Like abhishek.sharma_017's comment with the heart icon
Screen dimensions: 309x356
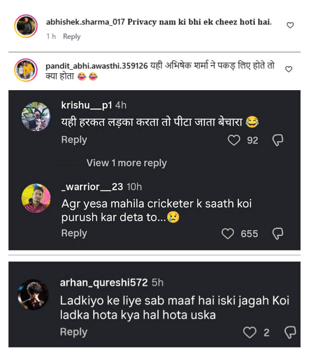coord(290,25)
